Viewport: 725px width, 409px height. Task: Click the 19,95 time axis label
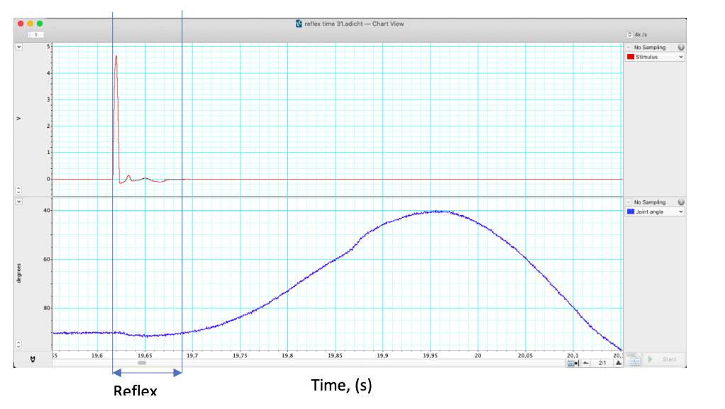pos(430,356)
